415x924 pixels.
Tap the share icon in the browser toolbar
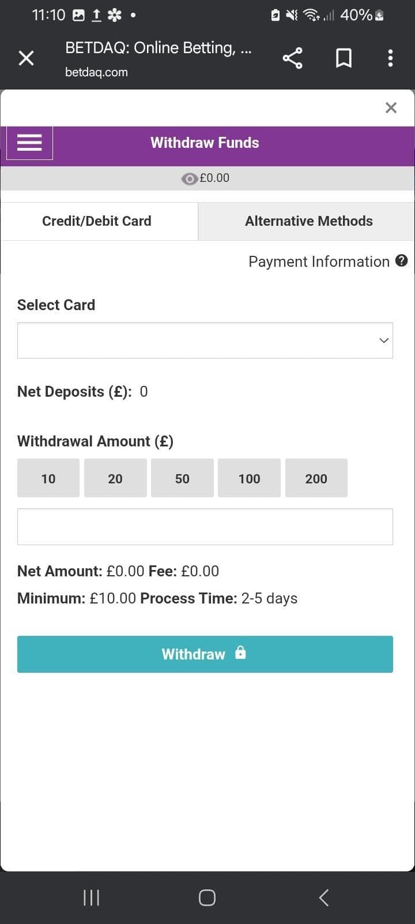292,58
